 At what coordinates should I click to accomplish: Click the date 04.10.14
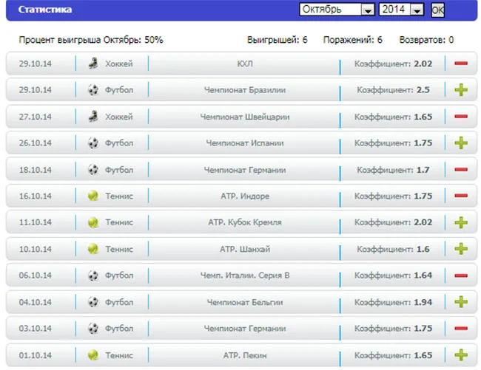[x=36, y=302]
